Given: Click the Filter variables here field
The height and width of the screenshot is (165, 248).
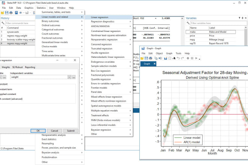Looking at the screenshot, I should (218, 23).
